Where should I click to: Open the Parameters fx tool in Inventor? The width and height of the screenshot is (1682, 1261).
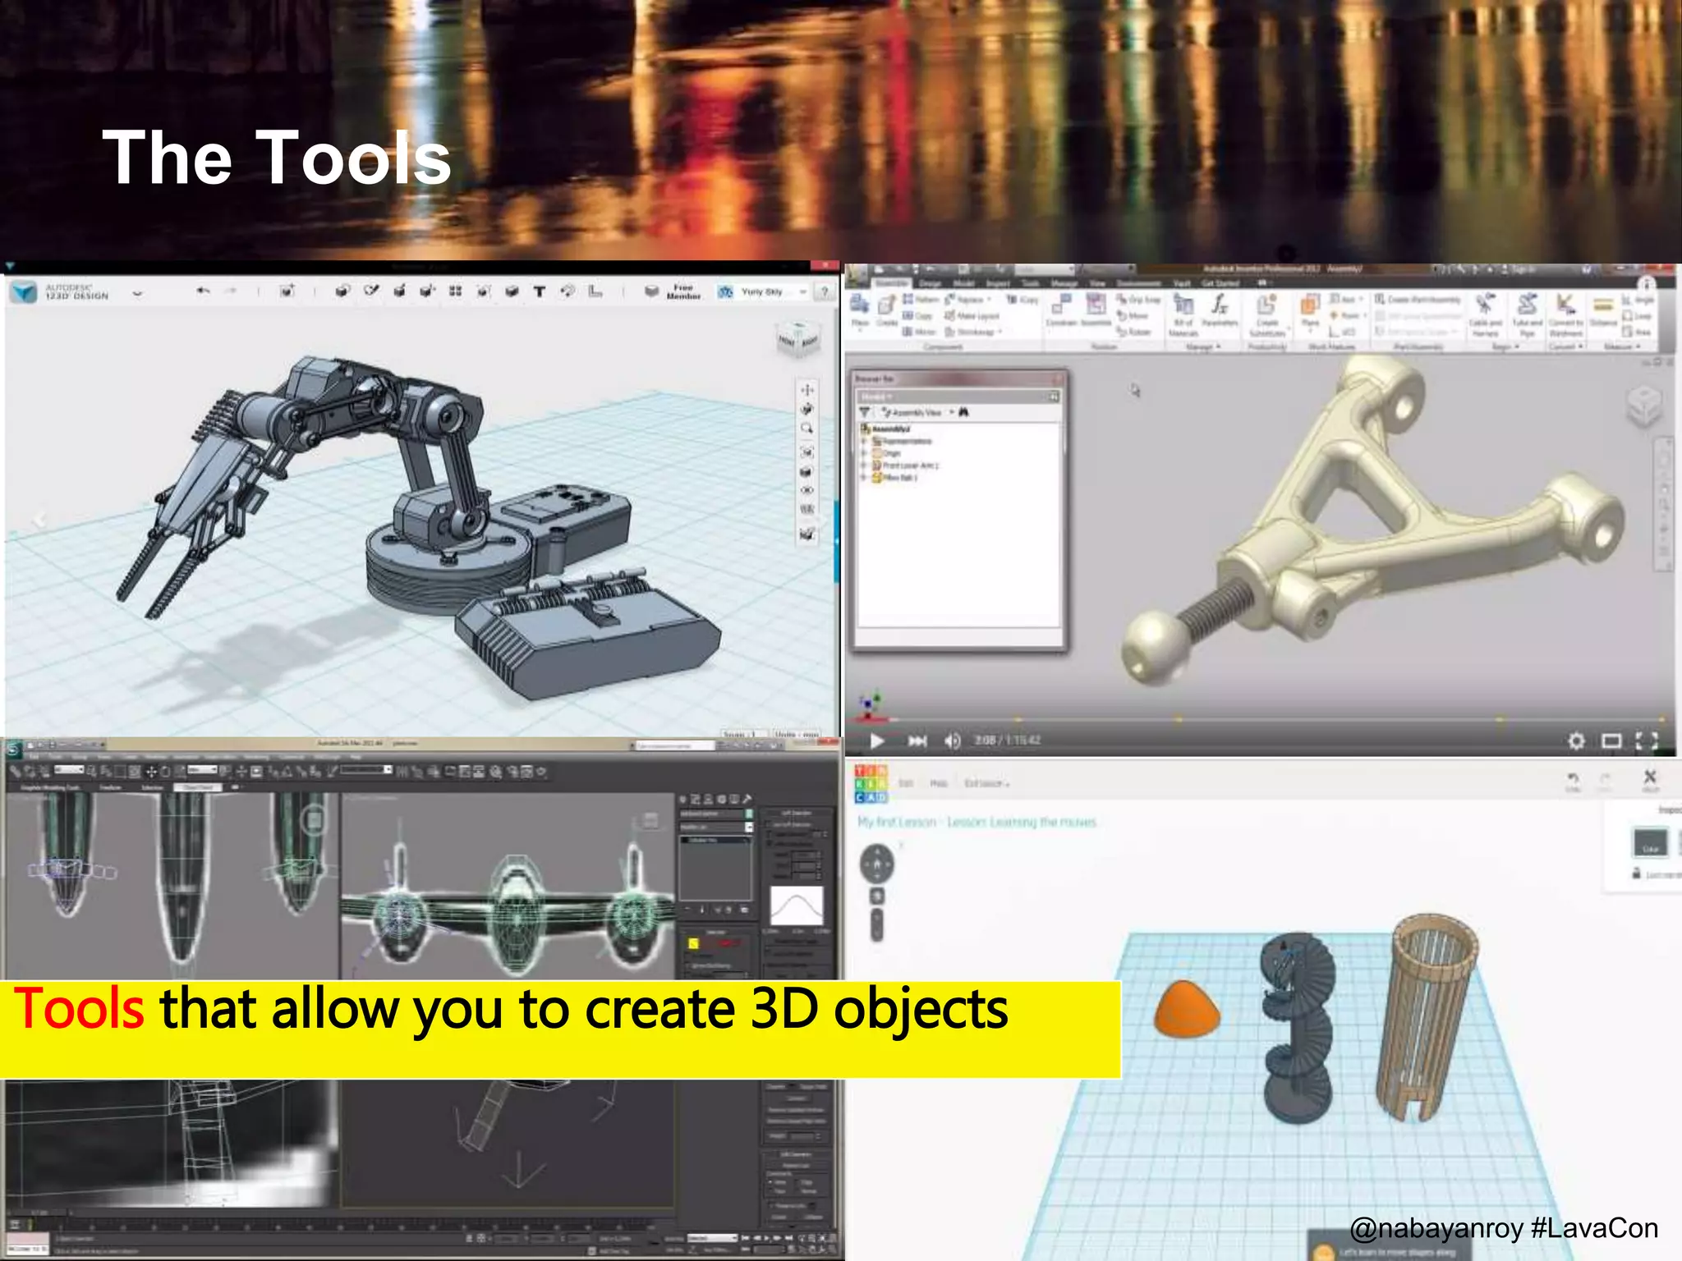[x=1220, y=310]
